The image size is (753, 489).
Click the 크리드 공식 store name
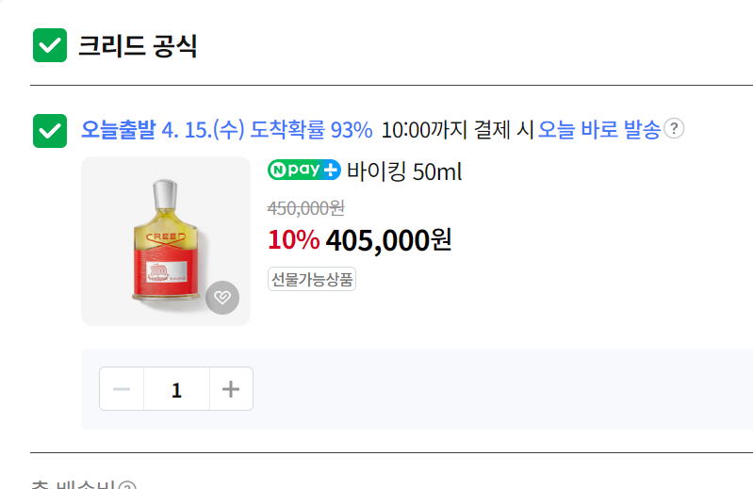pyautogui.click(x=138, y=45)
